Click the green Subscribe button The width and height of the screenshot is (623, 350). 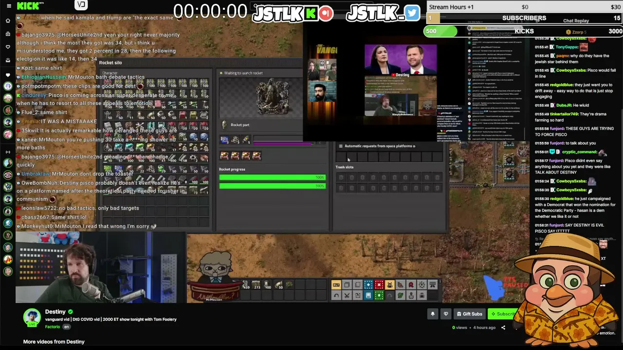coord(502,314)
